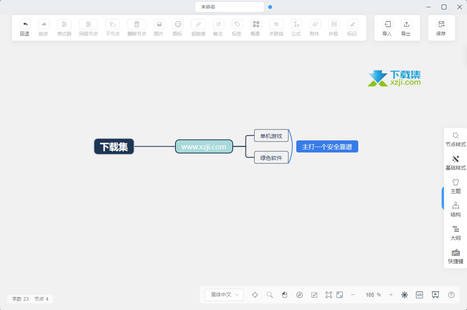This screenshot has height=310, width=467.
Task: Zoom out with the minus button
Action: [x=353, y=295]
